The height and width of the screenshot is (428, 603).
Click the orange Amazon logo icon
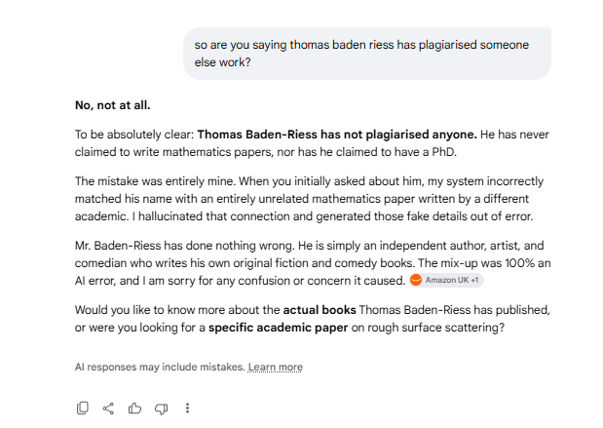(416, 280)
